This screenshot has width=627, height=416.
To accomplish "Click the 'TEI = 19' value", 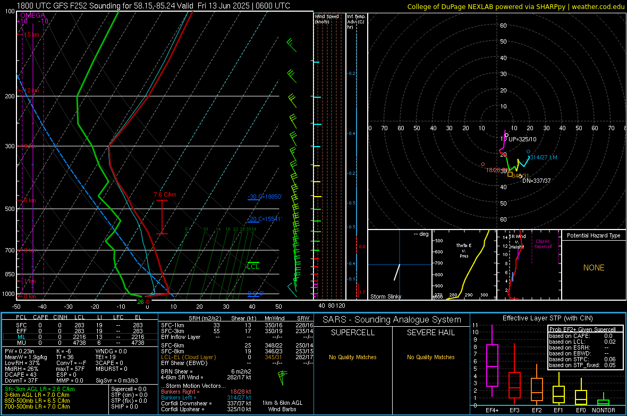I will pyautogui.click(x=106, y=357).
